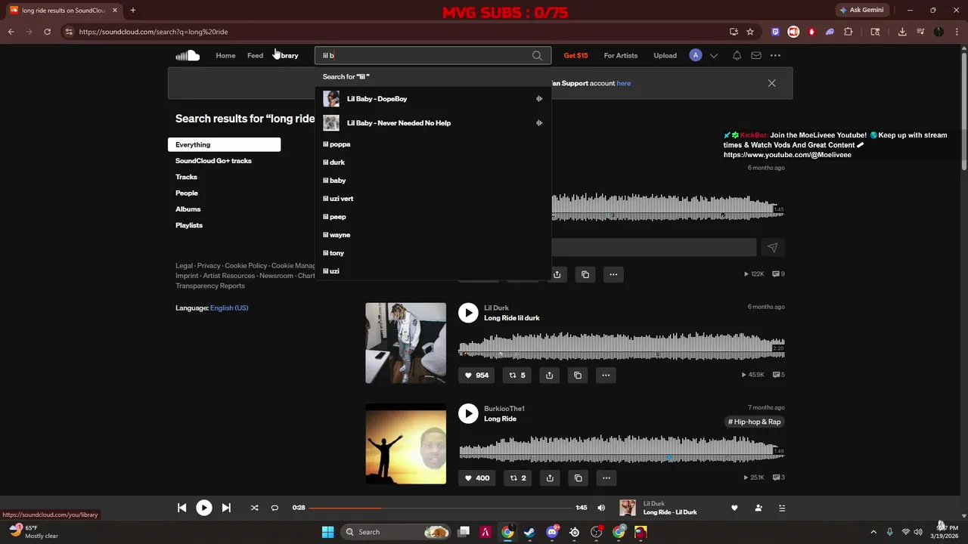Open the messages envelope icon
The image size is (968, 544).
coord(756,55)
